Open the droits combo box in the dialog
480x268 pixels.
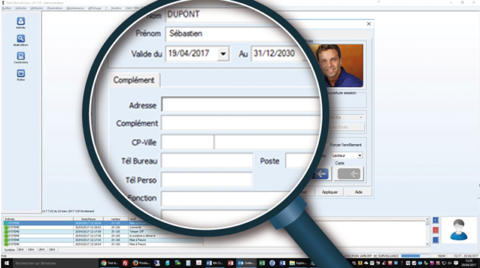[345, 118]
